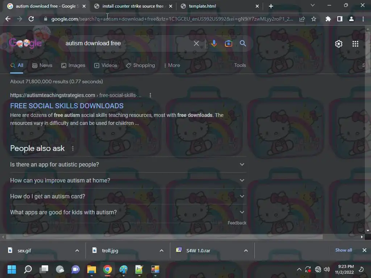Click Chrome icon in the taskbar
The image size is (371, 278).
(x=107, y=269)
